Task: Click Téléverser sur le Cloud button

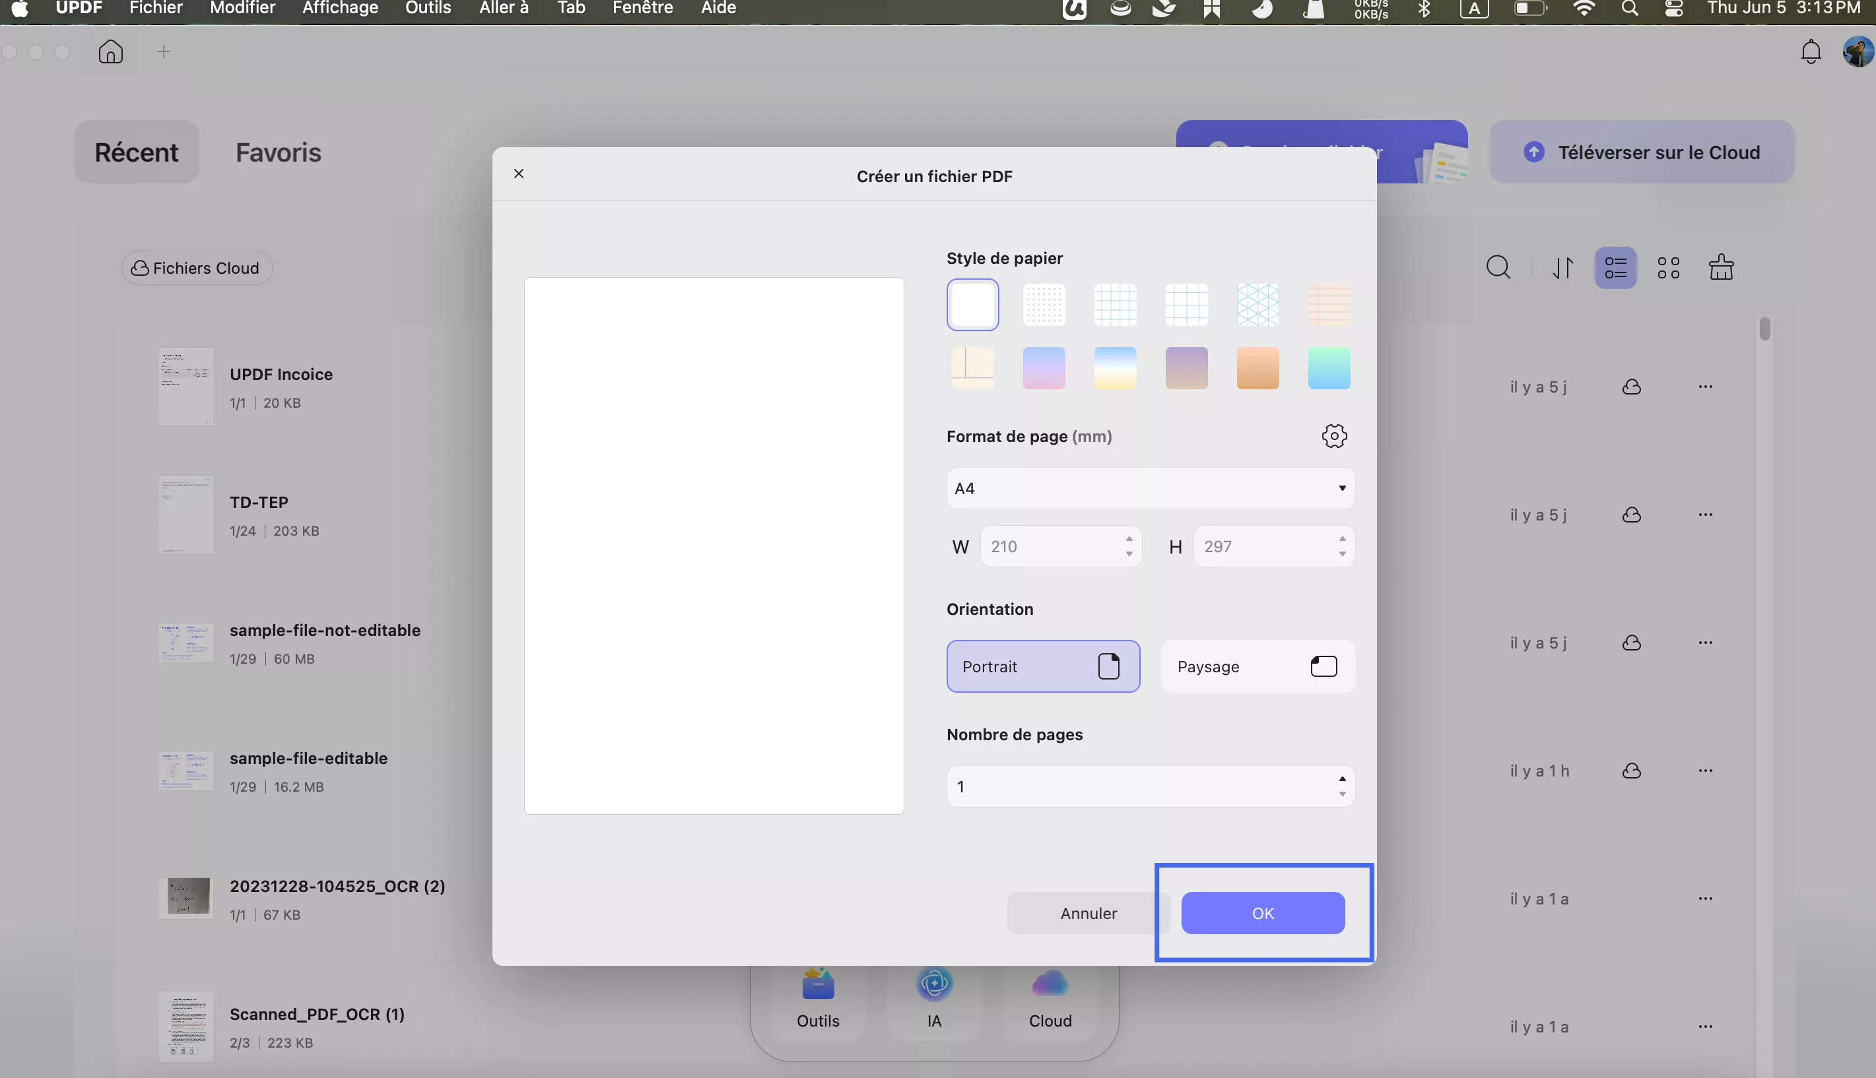Action: point(1642,152)
